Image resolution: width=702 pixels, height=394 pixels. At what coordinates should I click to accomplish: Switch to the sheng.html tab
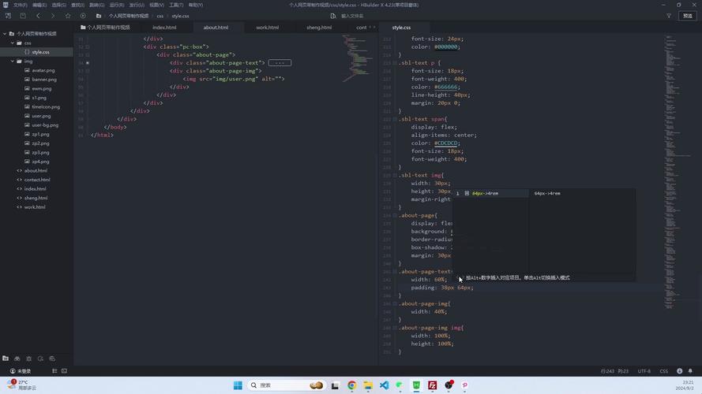[x=319, y=28]
